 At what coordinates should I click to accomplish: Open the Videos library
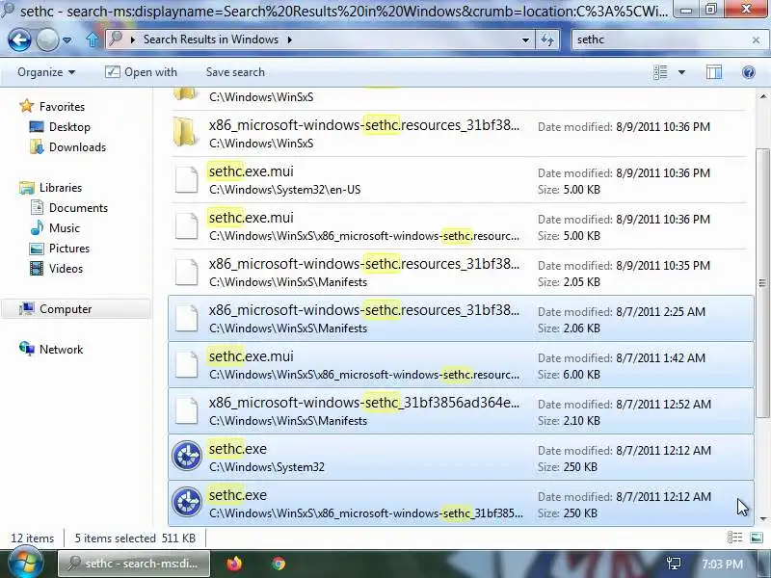(x=66, y=269)
